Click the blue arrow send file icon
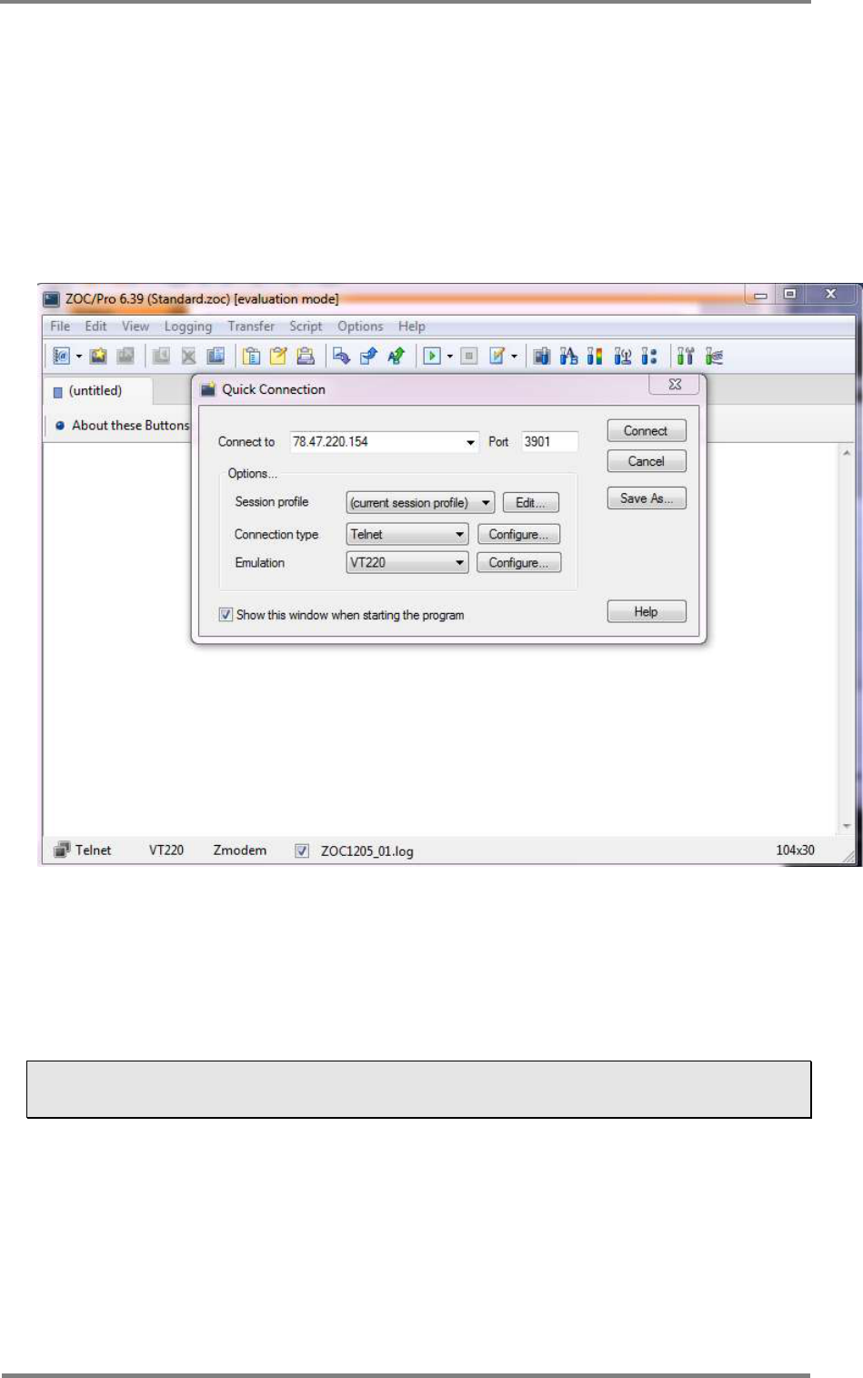 click(x=342, y=357)
